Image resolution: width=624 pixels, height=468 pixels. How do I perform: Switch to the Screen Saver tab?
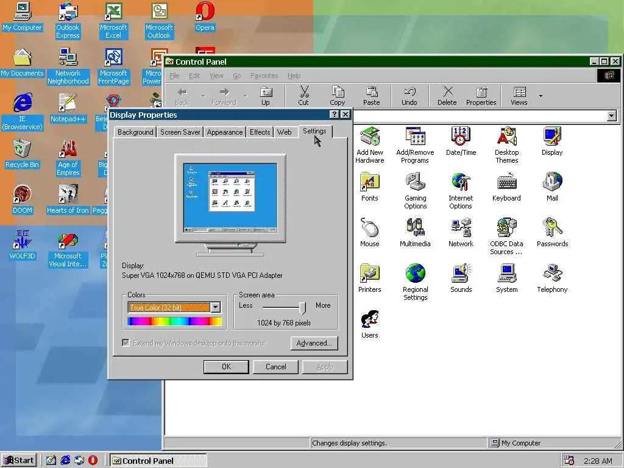point(180,132)
